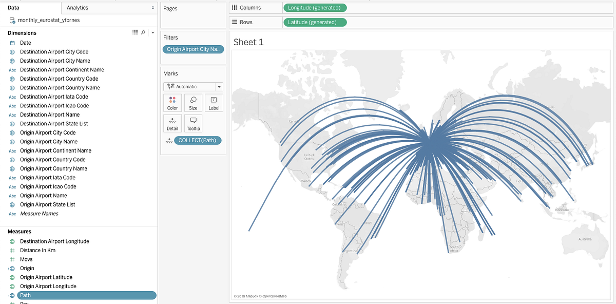Open the Tooltip editor on the Marks card
This screenshot has height=304, width=616.
[x=193, y=123]
